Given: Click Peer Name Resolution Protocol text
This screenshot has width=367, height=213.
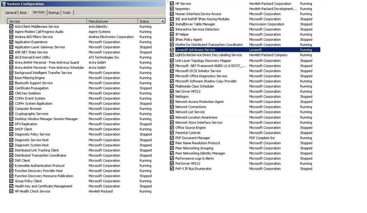Looking at the screenshot, I should point(197,143).
